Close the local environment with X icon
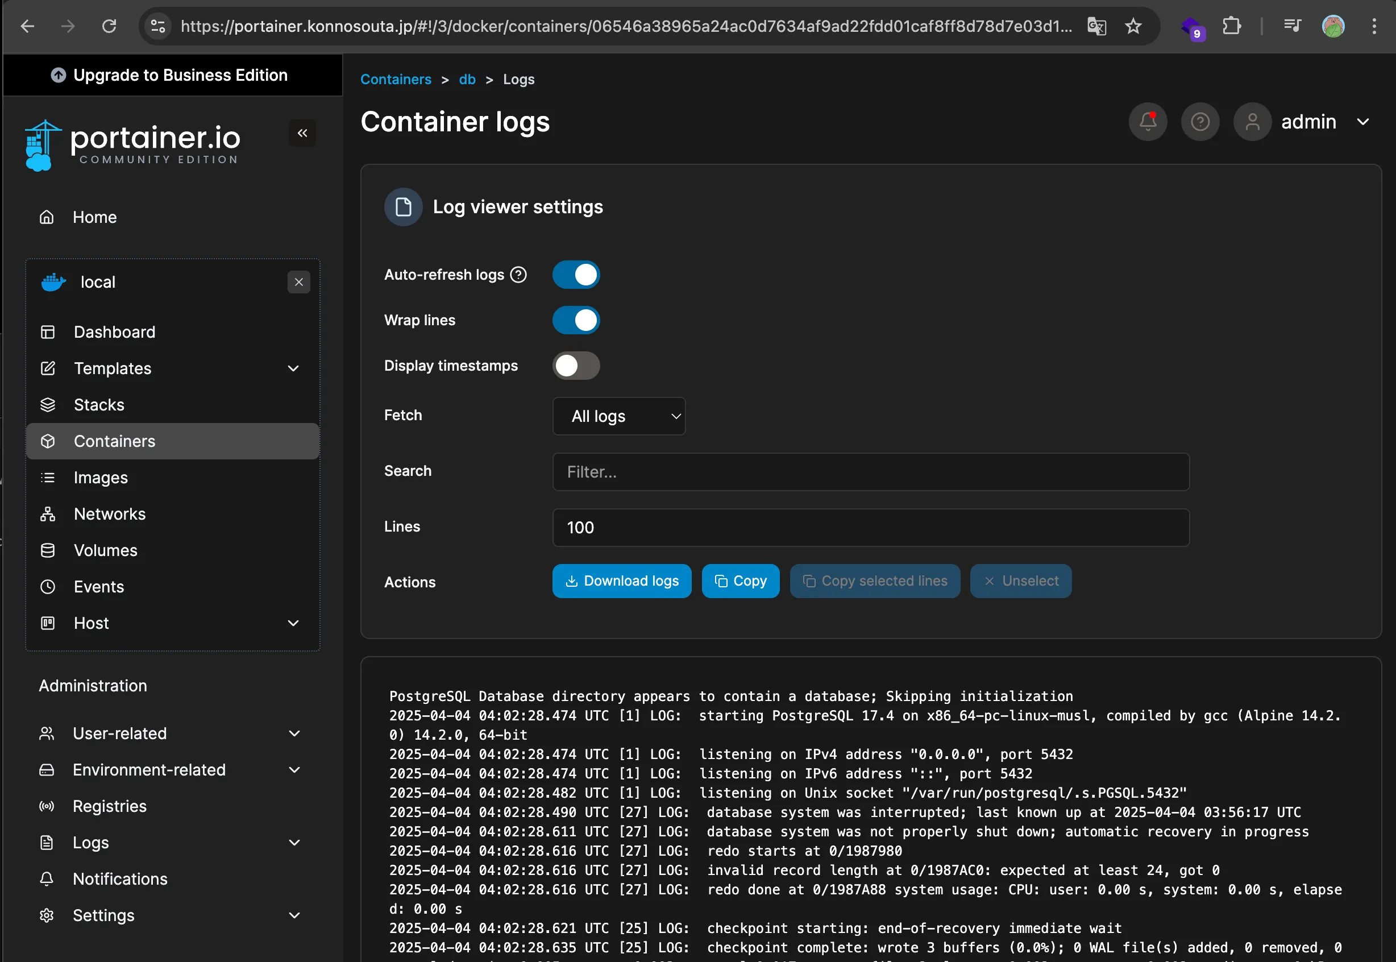1396x962 pixels. click(299, 282)
